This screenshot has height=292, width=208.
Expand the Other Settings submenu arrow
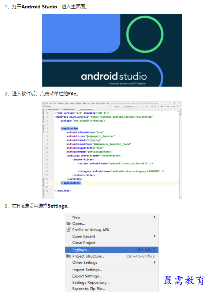155,262
